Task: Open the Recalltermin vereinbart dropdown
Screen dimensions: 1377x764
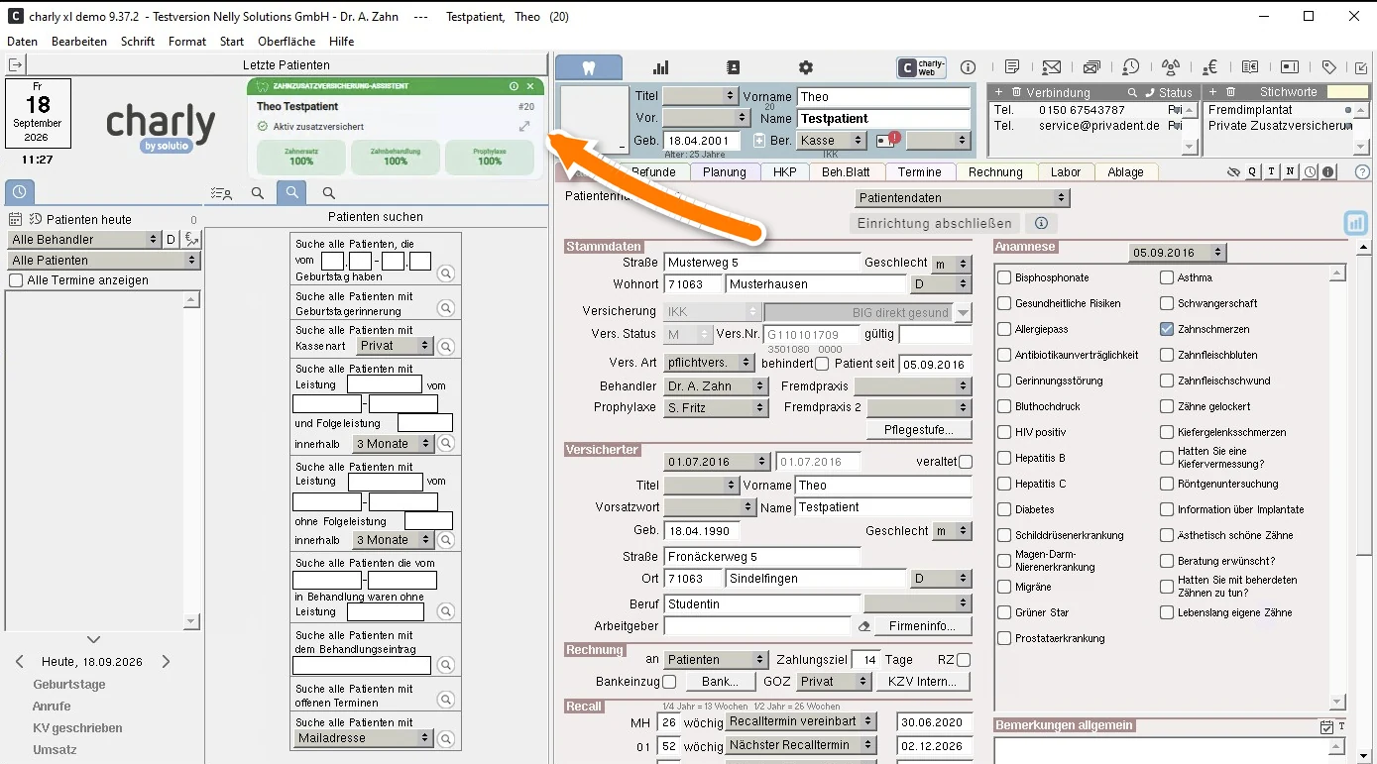Action: (x=801, y=721)
